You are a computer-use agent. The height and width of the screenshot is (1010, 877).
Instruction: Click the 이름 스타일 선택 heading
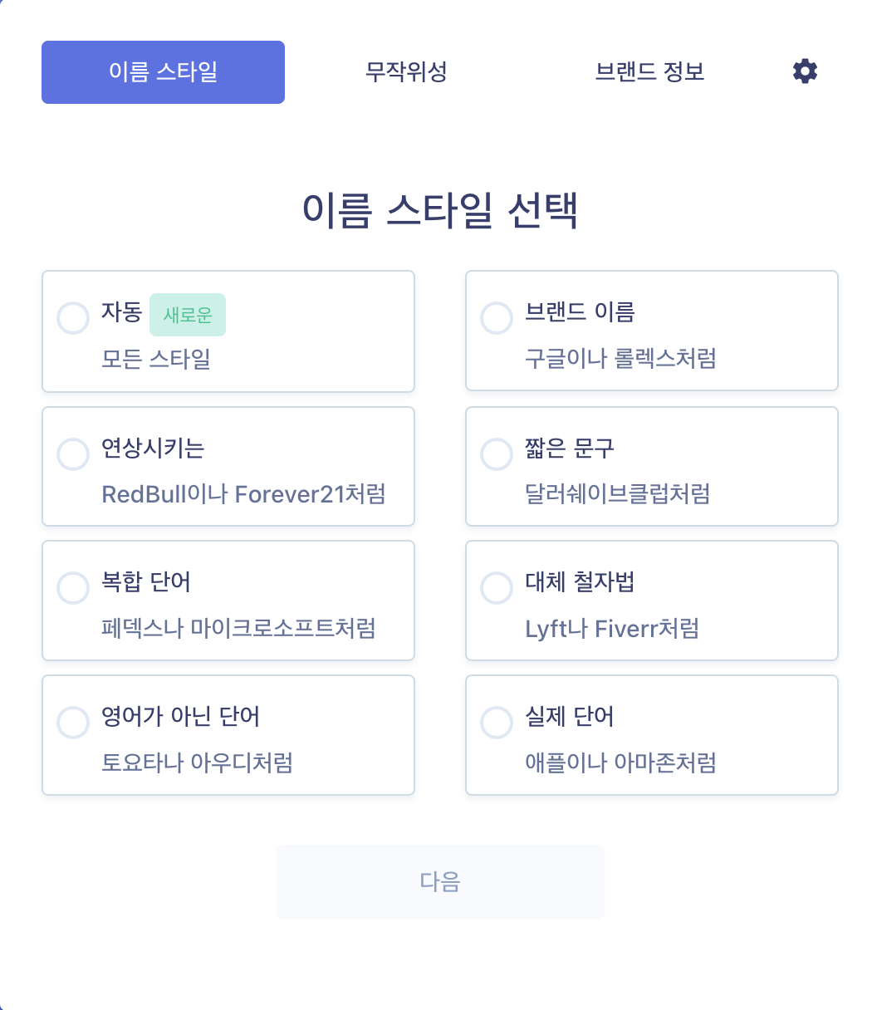point(439,210)
